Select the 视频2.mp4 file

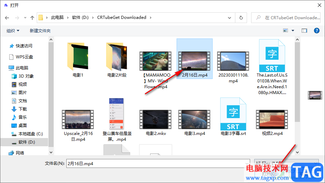[272, 123]
